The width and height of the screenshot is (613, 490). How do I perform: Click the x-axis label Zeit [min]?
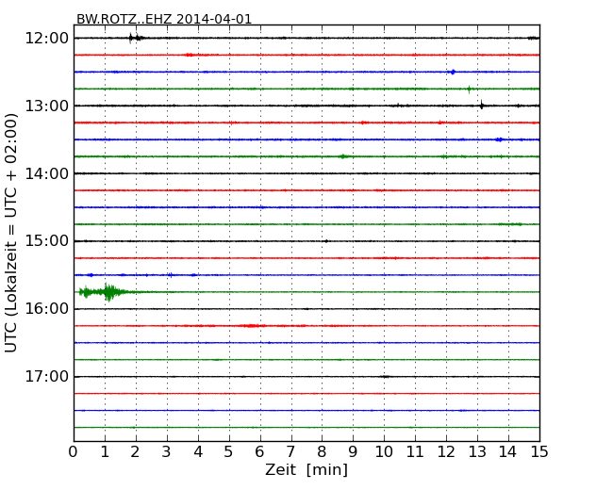pyautogui.click(x=306, y=469)
